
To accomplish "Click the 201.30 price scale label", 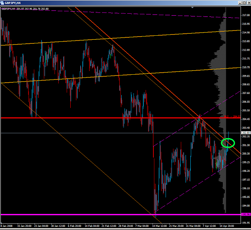I will tap(246, 145).
